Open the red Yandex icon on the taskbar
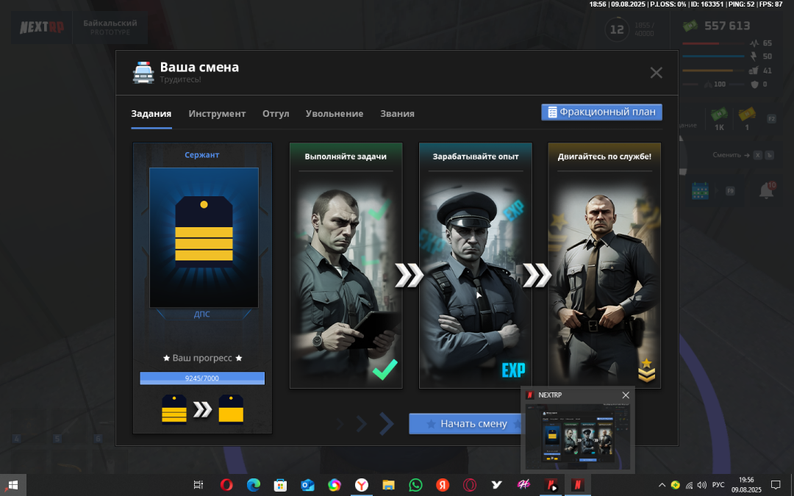 [443, 485]
